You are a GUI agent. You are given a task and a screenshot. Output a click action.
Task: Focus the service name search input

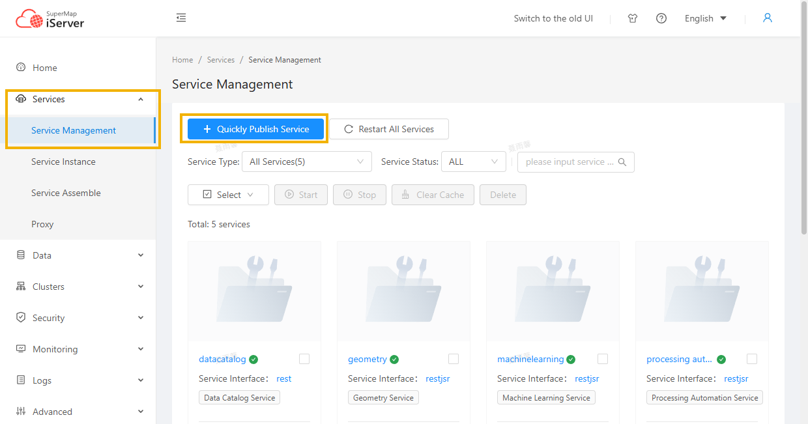[569, 162]
